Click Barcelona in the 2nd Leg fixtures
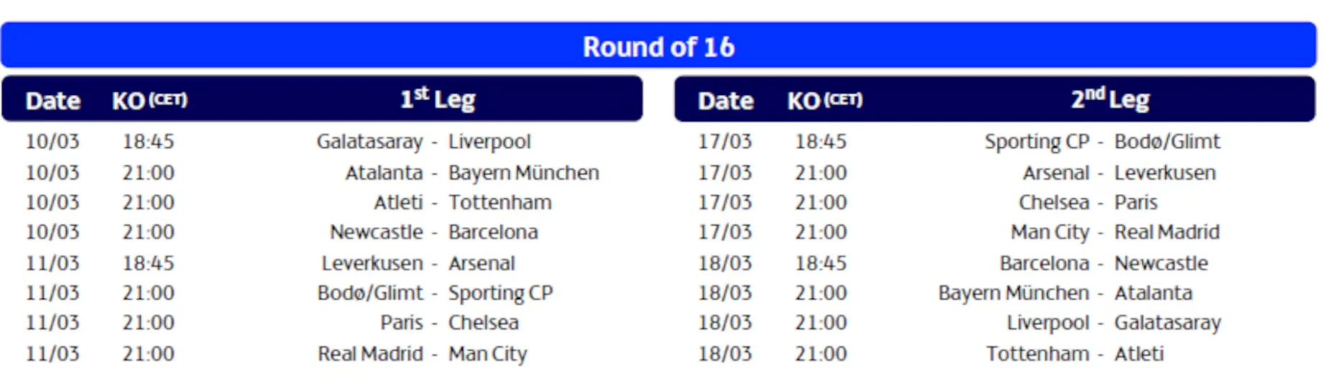This screenshot has height=375, width=1332. pyautogui.click(x=1044, y=263)
